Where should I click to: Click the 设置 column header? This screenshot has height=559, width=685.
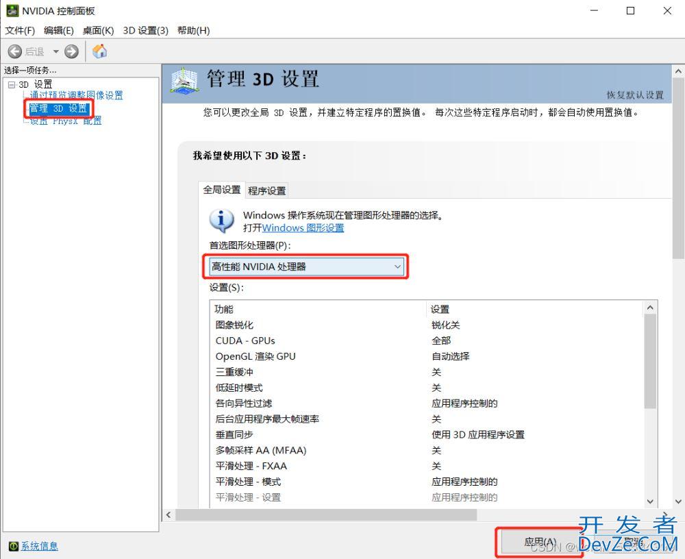[x=535, y=309]
